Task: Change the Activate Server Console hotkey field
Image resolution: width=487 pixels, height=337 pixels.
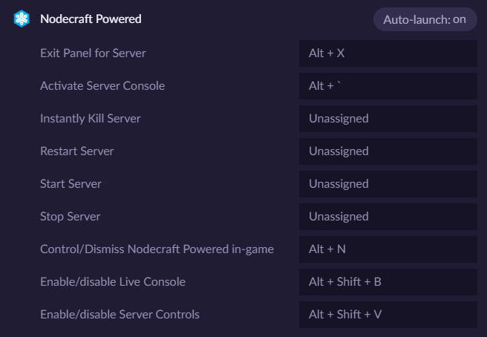Action: coord(388,86)
